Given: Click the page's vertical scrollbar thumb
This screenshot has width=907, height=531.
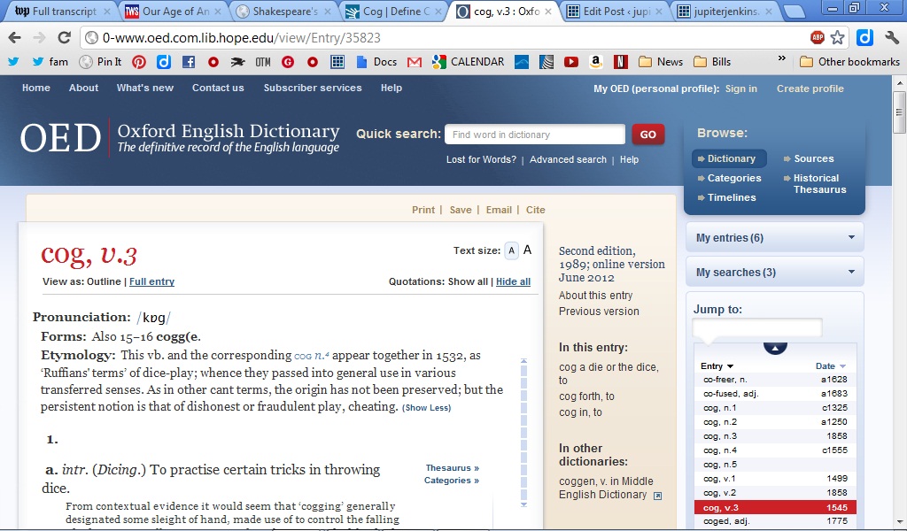Looking at the screenshot, I should [899, 112].
